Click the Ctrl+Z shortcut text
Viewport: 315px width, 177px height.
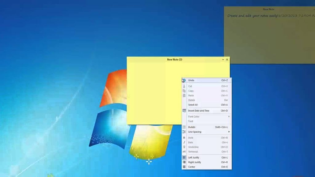point(224,80)
